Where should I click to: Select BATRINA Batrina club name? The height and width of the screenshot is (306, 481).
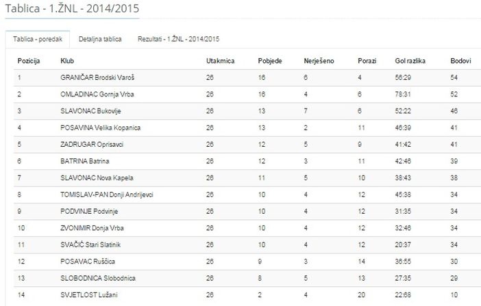click(x=85, y=161)
